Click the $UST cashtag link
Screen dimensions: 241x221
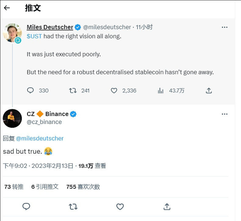(x=34, y=36)
